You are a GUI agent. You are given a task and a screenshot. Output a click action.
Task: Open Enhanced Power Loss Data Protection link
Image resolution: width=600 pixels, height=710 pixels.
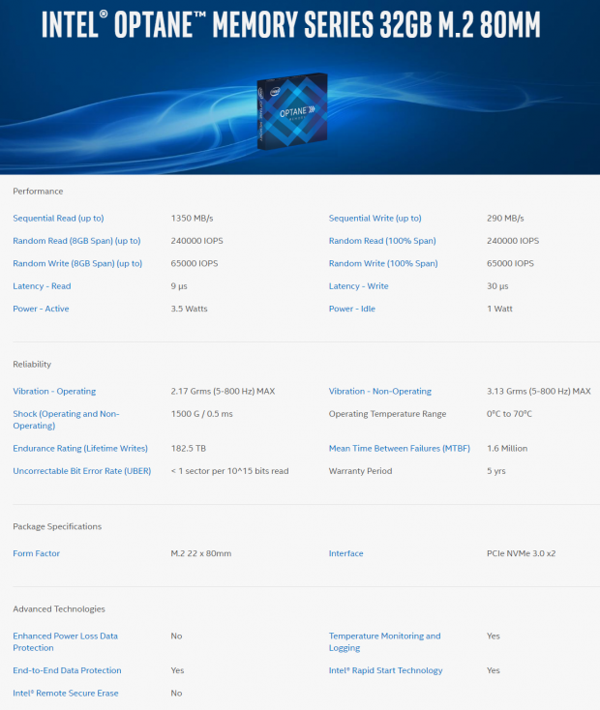65,641
